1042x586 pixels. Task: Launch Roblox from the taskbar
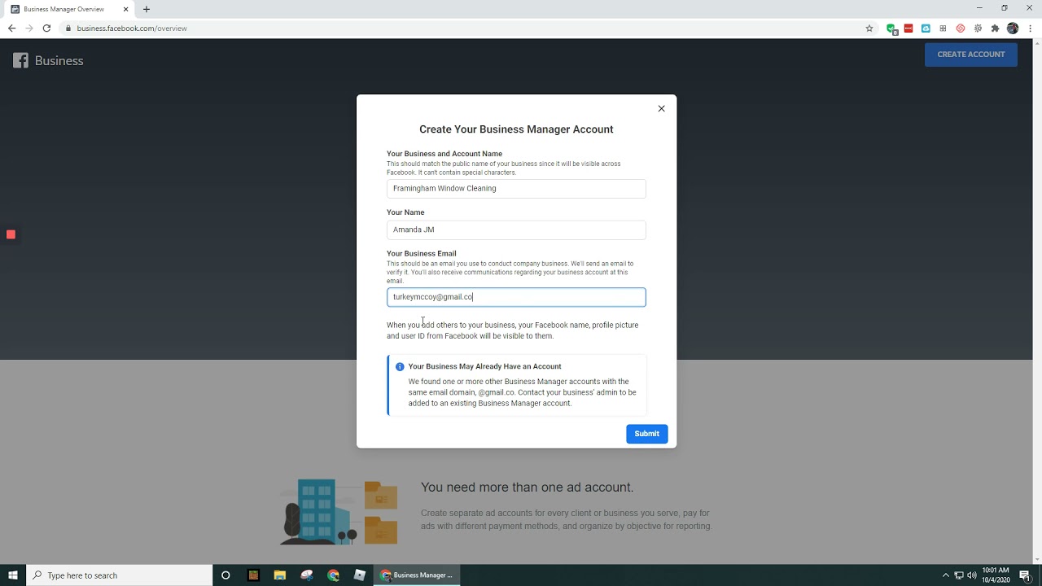pyautogui.click(x=360, y=575)
